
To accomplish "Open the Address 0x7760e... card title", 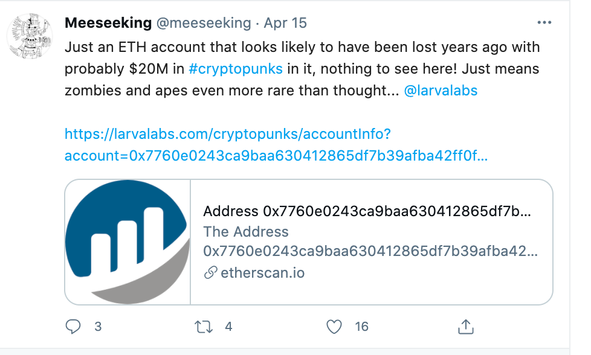I will [x=367, y=211].
